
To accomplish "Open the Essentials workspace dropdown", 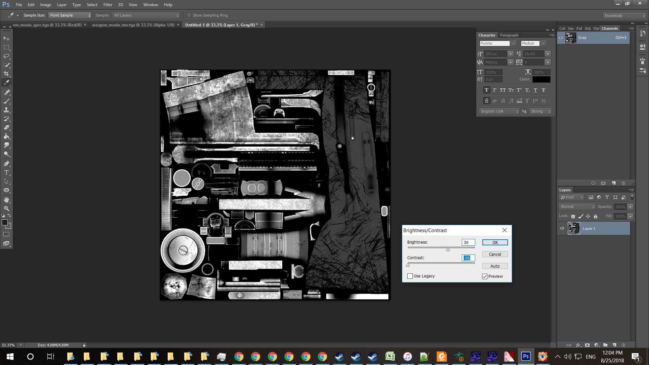I will 625,16.
